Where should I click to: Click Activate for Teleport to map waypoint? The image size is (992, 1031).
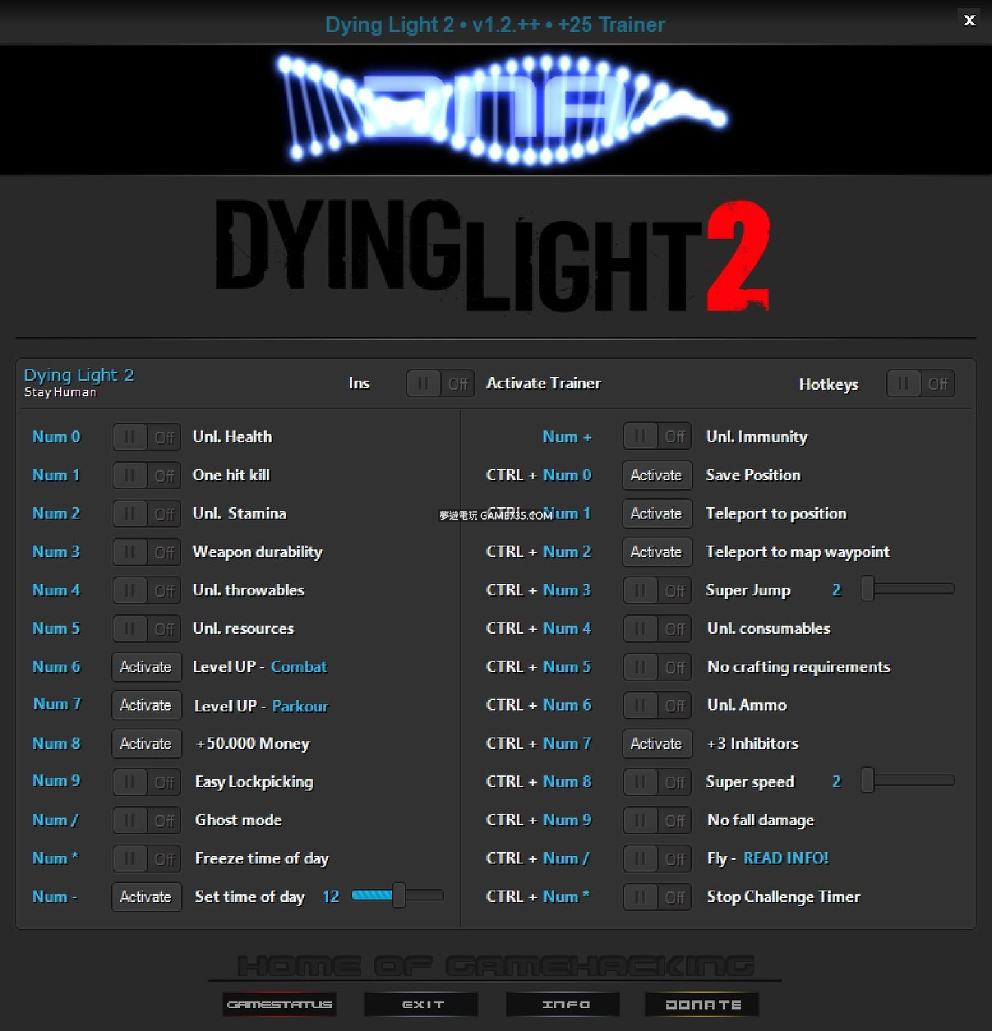point(657,552)
